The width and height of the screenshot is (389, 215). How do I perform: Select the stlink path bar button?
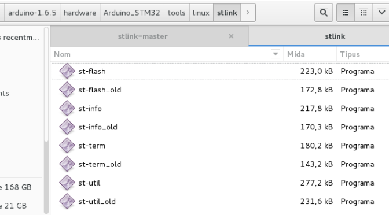click(227, 13)
